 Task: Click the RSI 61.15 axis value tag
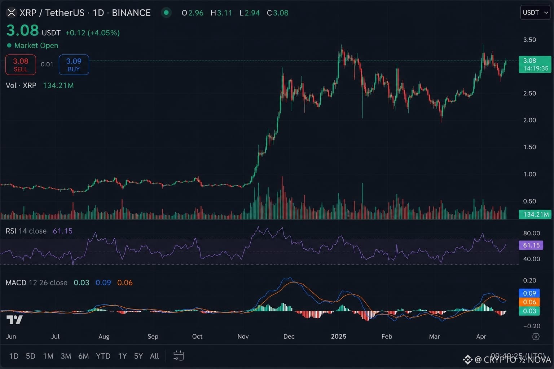coord(531,245)
